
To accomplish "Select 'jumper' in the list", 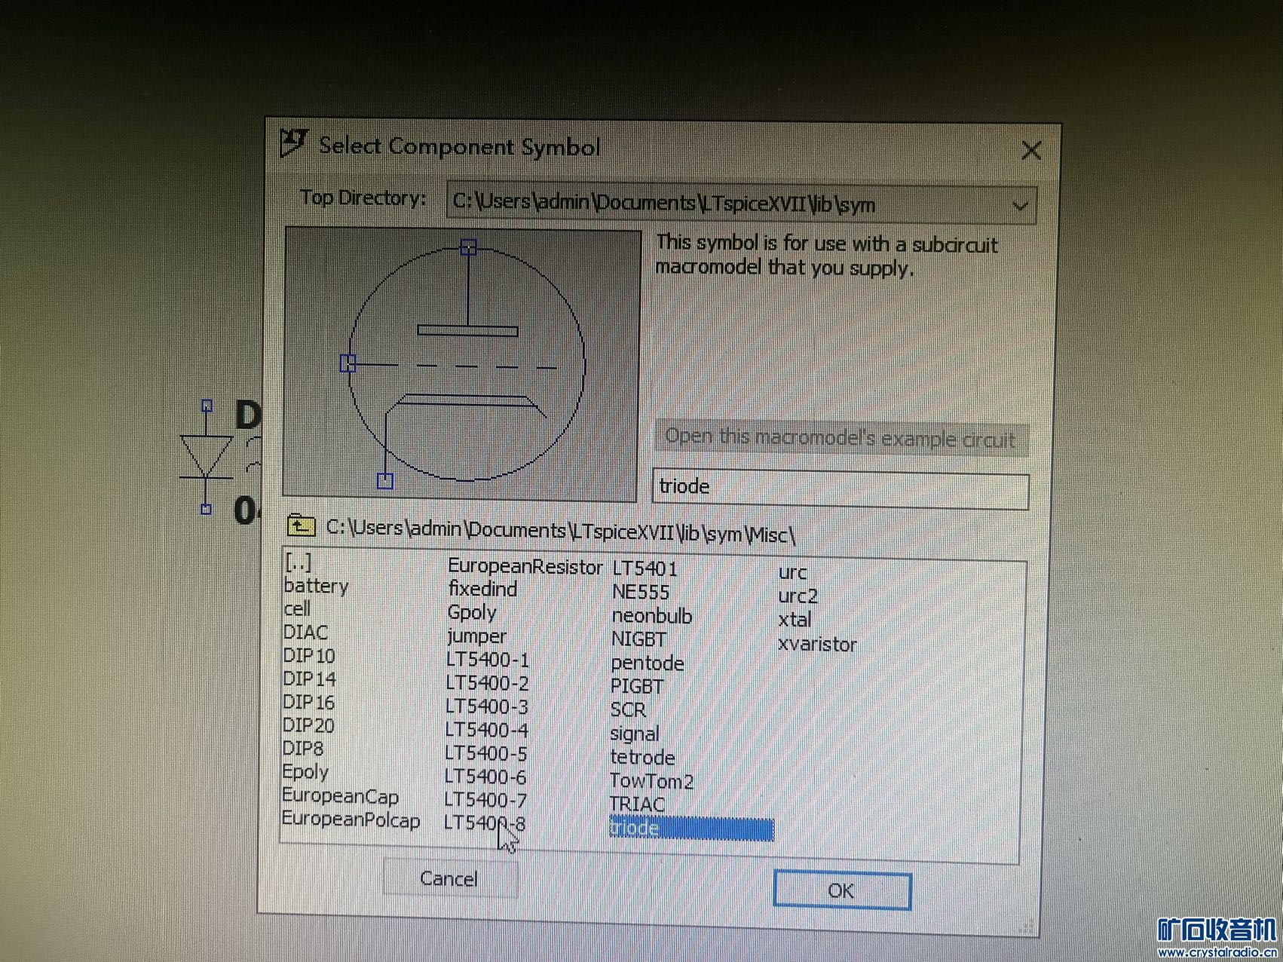I will 476,636.
